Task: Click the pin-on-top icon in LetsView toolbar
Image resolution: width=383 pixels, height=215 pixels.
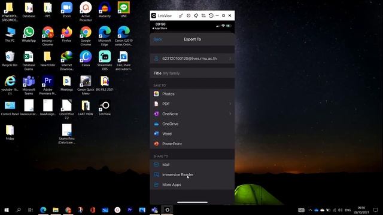Action: (x=196, y=16)
